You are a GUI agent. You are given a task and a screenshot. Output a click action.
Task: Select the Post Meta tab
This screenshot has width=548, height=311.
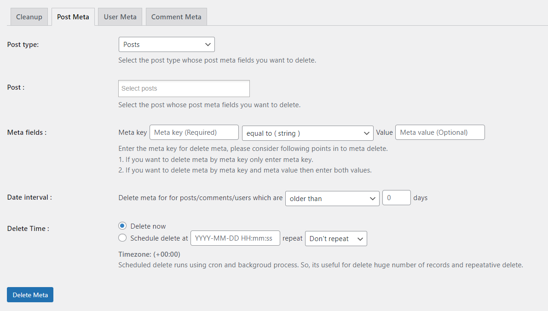[73, 17]
